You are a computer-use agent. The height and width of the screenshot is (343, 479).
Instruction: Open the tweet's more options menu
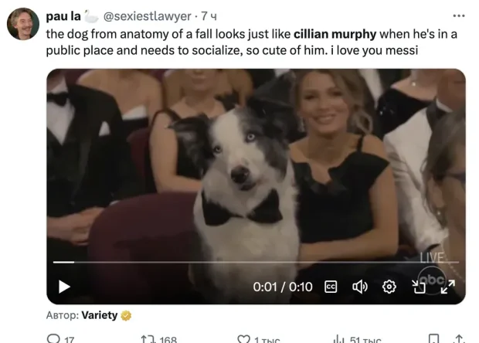(x=459, y=16)
